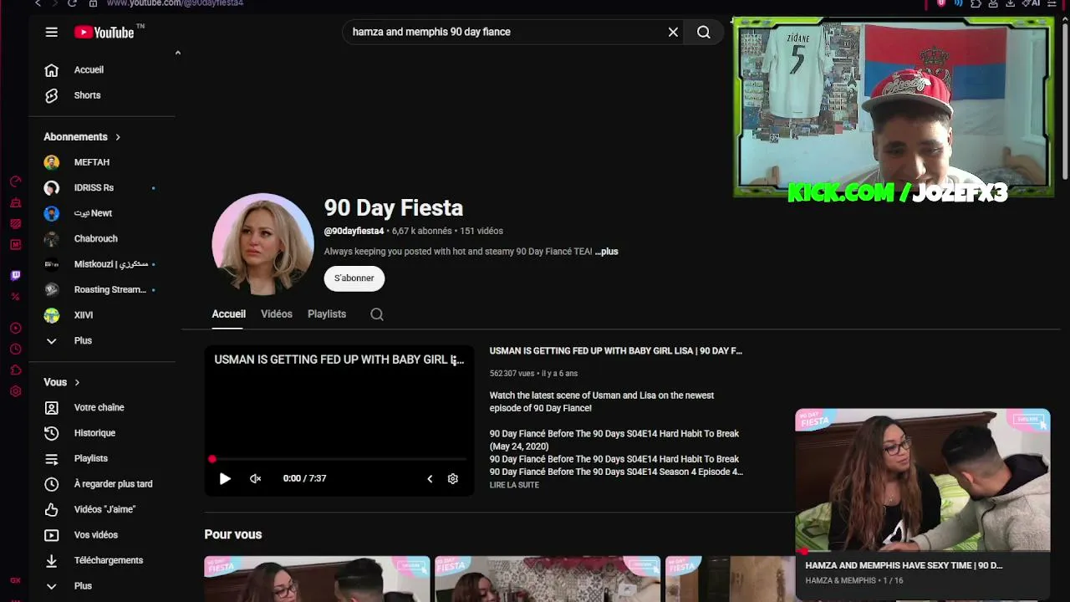Search within the 90 Day Fiesta channel
Image resolution: width=1070 pixels, height=602 pixels.
point(377,314)
